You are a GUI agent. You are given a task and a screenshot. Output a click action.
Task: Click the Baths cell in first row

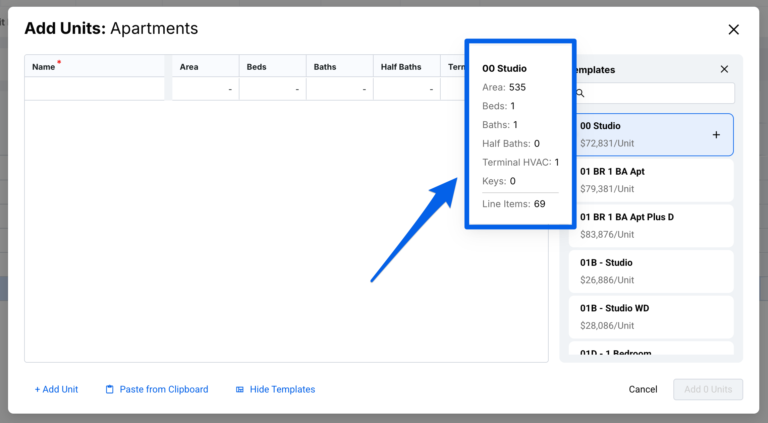point(339,89)
